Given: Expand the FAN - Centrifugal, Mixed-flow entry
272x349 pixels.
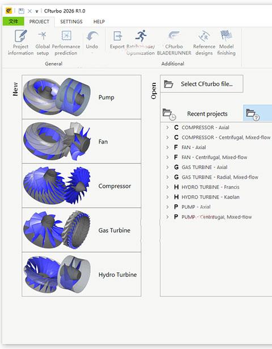Looking at the screenshot, I should [167, 157].
